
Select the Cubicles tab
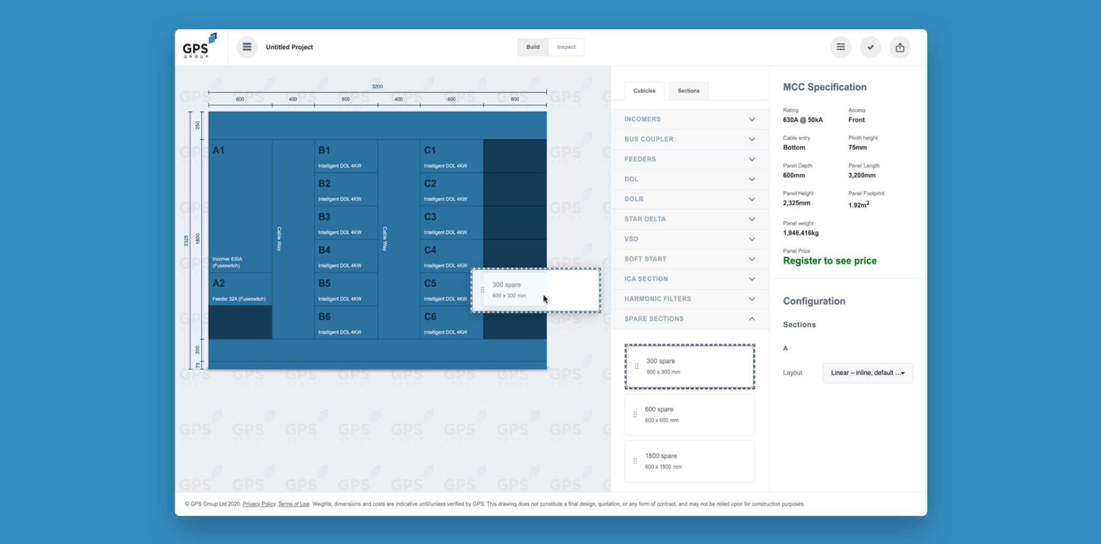point(644,90)
